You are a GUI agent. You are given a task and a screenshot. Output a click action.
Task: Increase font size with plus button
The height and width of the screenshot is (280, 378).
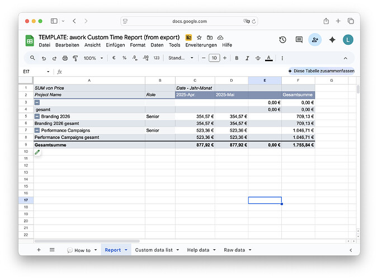[225, 58]
